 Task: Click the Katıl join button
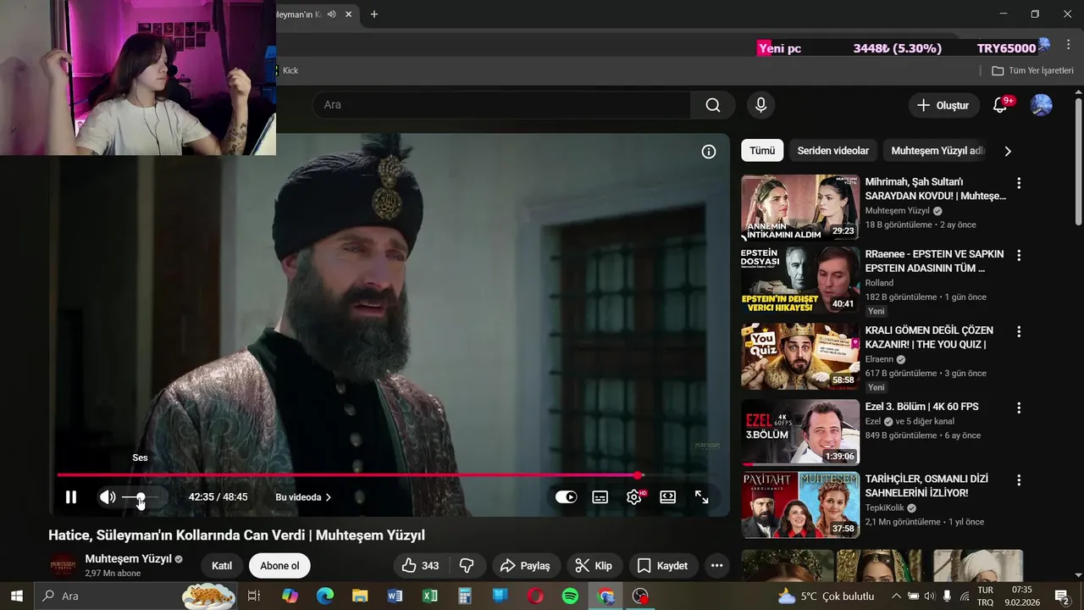(222, 566)
